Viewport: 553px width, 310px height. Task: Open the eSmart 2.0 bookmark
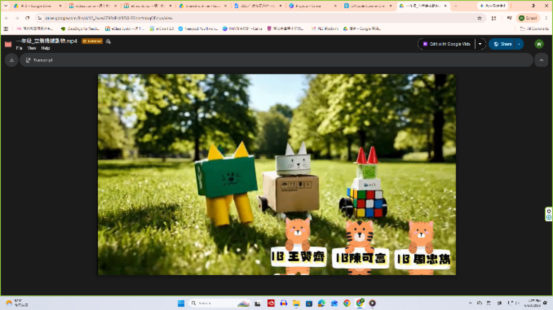[x=162, y=28]
